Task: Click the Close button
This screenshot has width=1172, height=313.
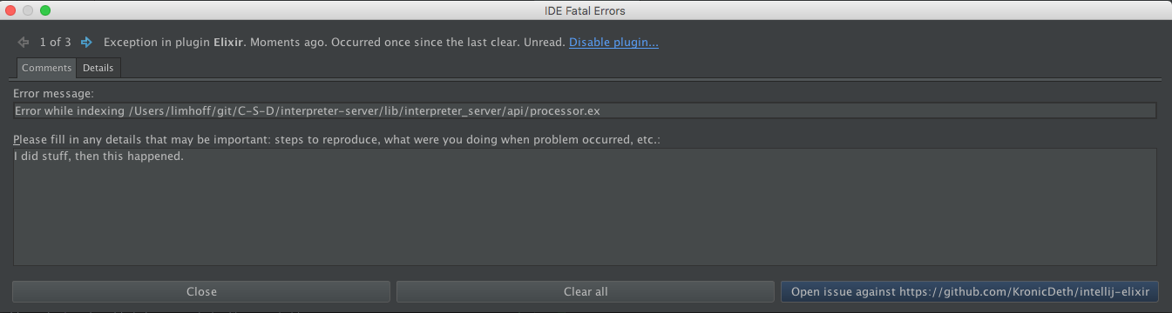Action: point(201,291)
